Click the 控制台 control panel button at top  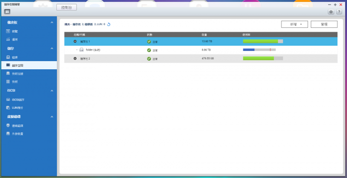coord(67,8)
